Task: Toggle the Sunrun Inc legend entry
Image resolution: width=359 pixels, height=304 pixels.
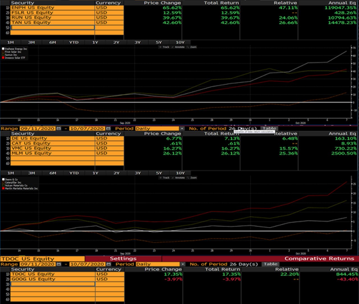Action: [10, 55]
